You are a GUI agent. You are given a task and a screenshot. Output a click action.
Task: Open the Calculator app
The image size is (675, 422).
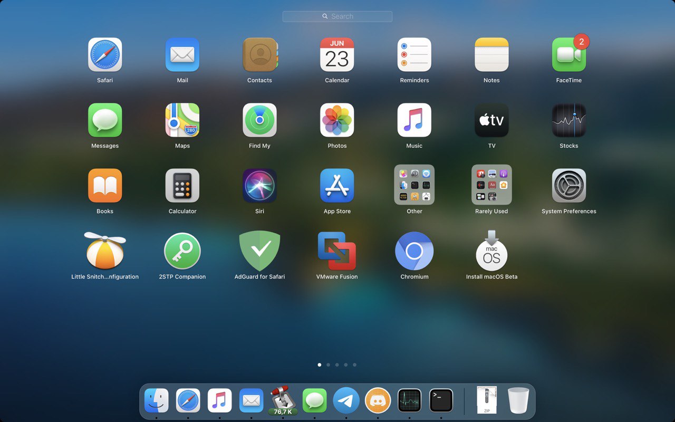(182, 185)
